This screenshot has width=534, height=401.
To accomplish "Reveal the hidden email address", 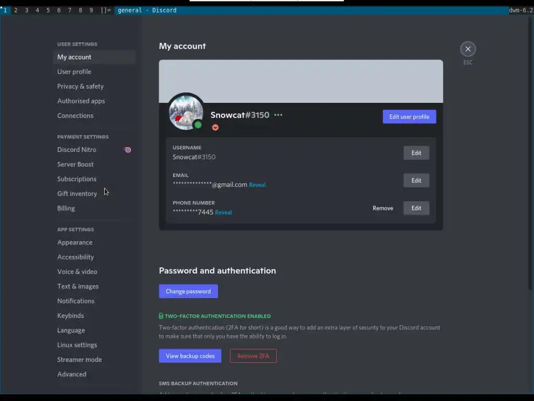I will [257, 185].
